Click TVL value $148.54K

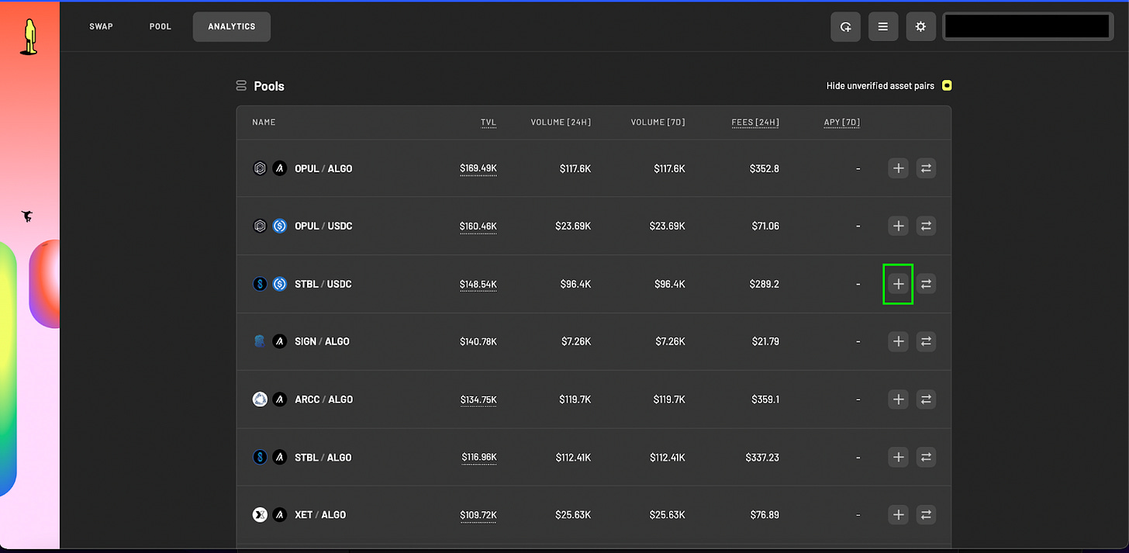coord(478,284)
